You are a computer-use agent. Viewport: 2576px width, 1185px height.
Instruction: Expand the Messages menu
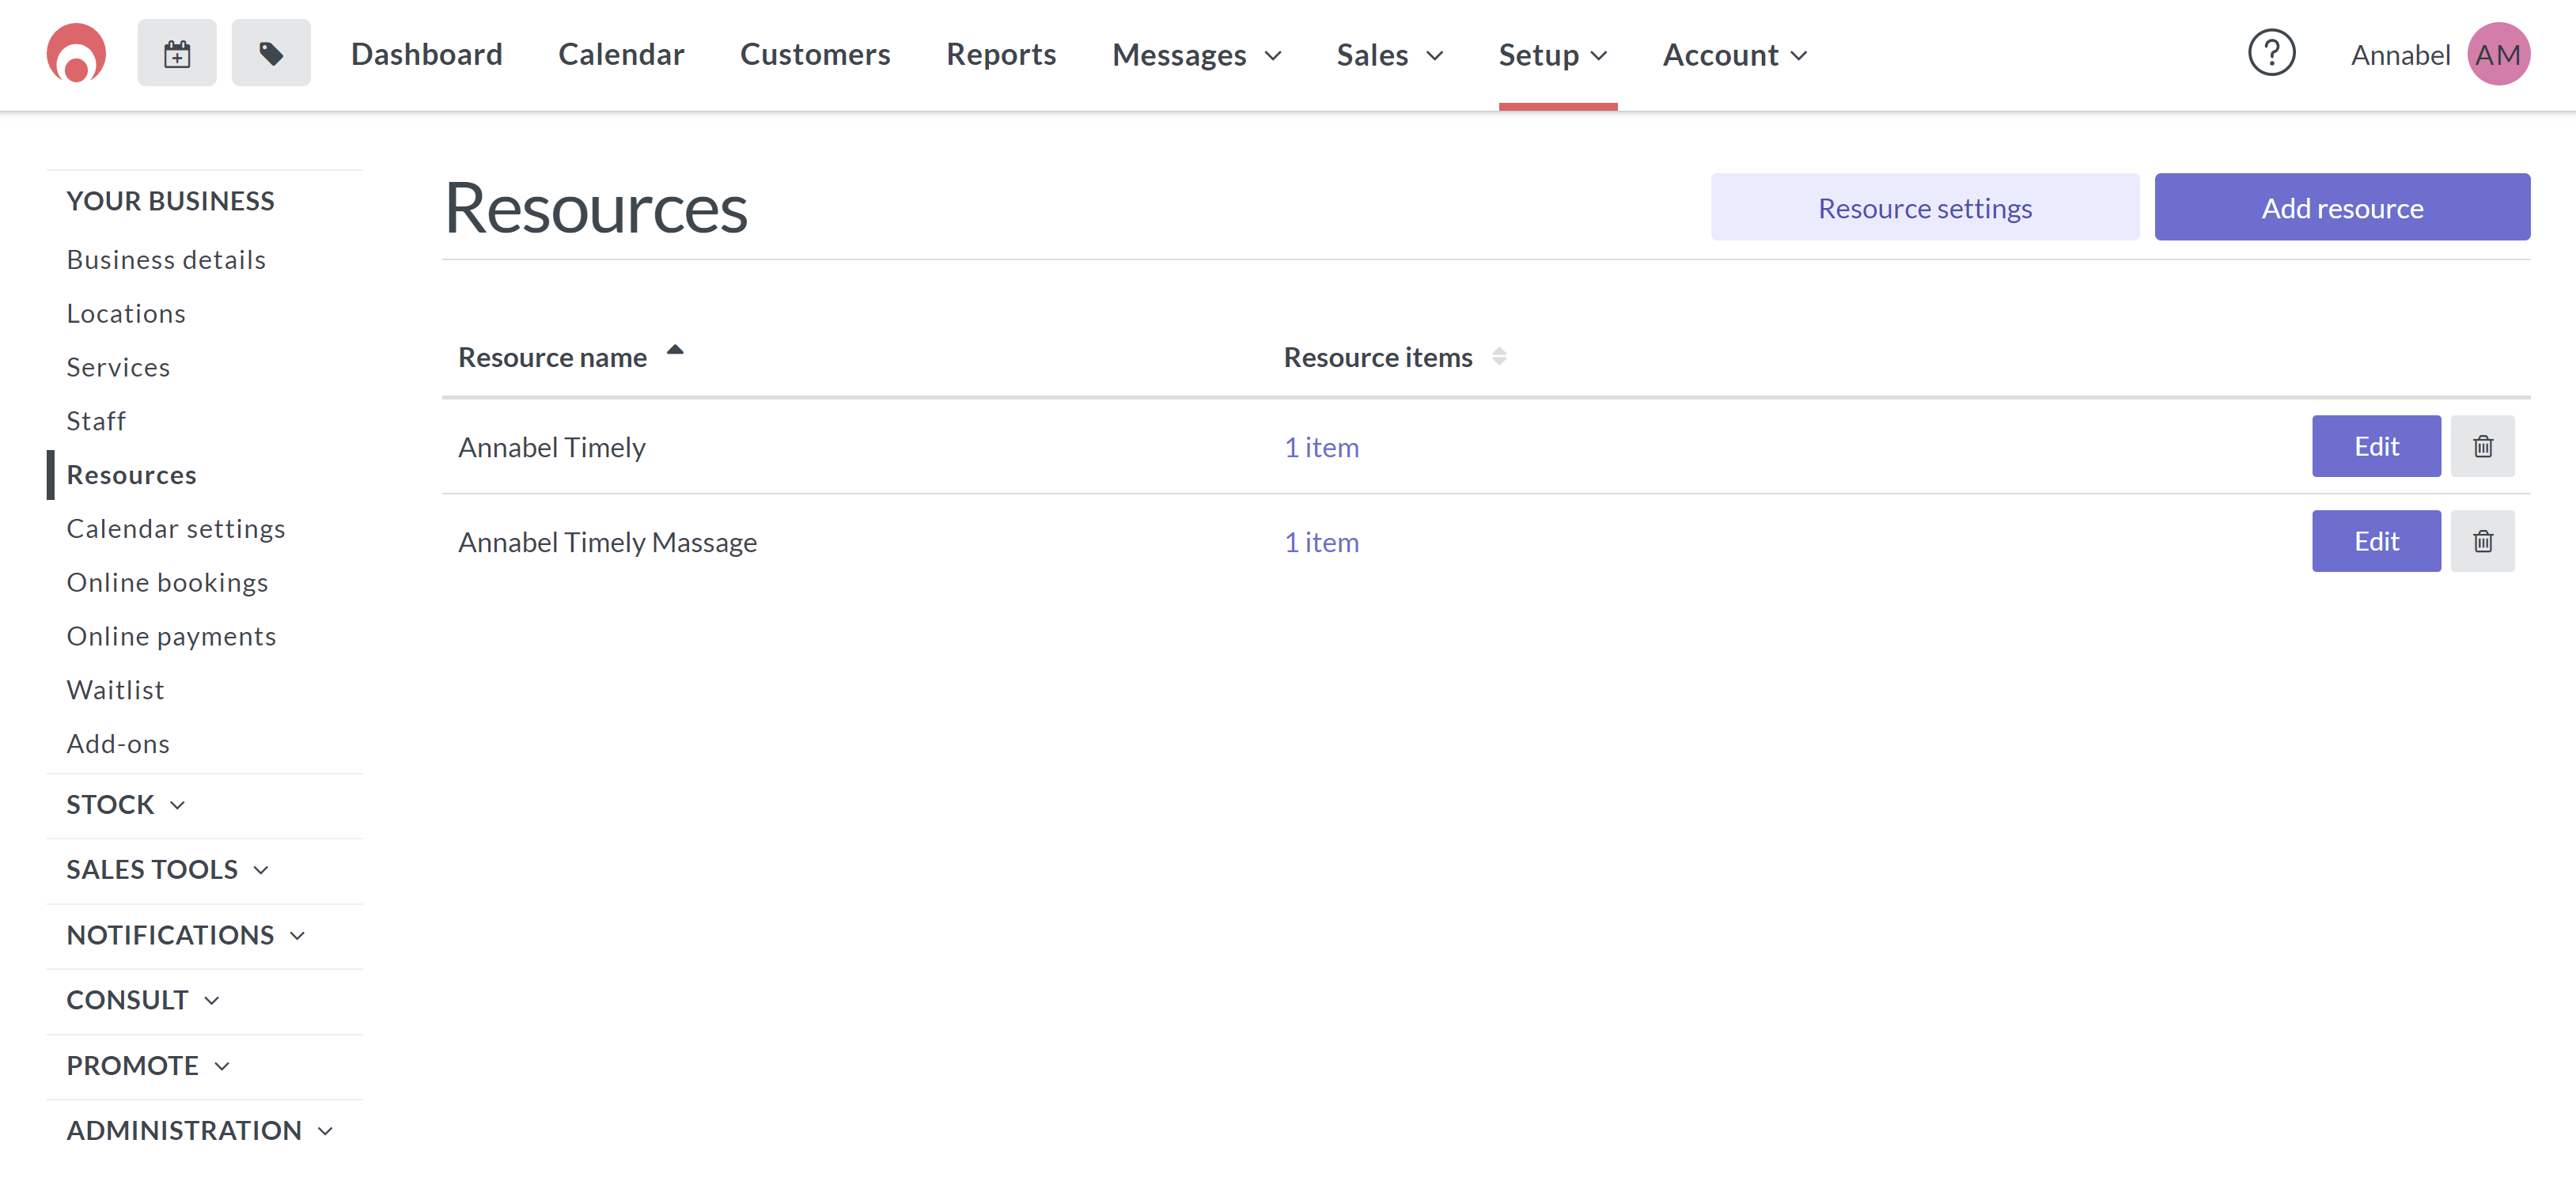pos(1196,55)
